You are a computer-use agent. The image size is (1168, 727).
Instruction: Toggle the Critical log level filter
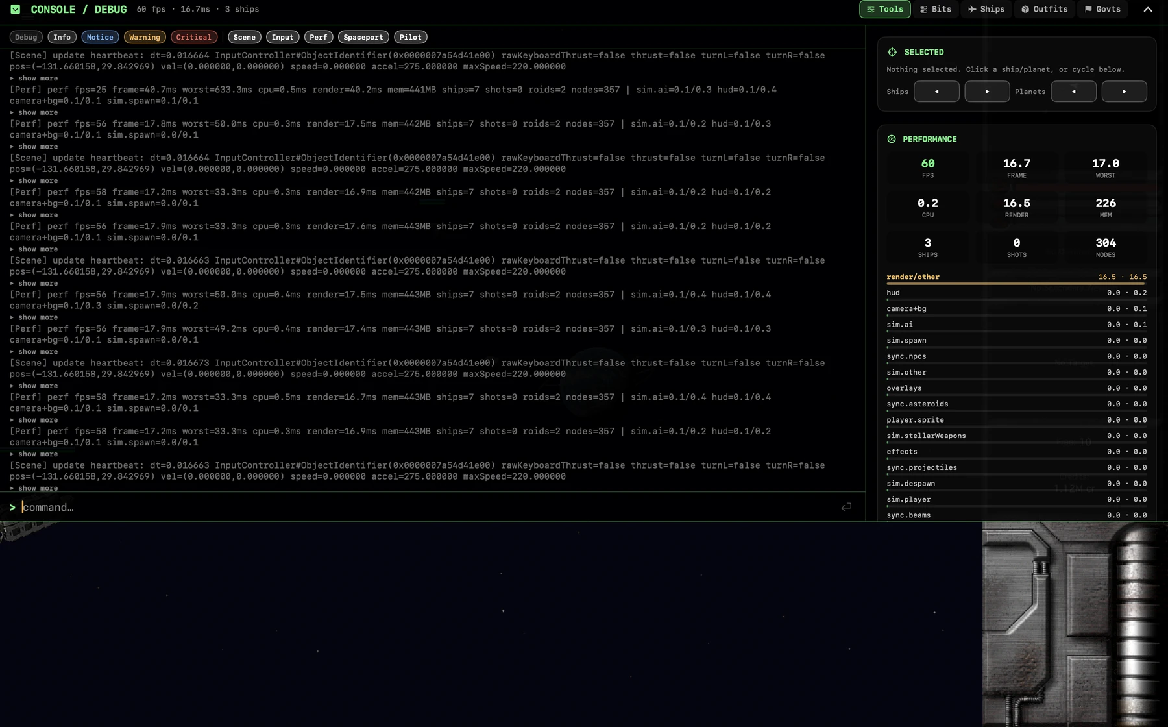(x=193, y=37)
